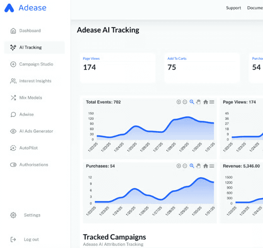Click the Mix Models shuffle icon
263x248 pixels.
[x=13, y=98]
